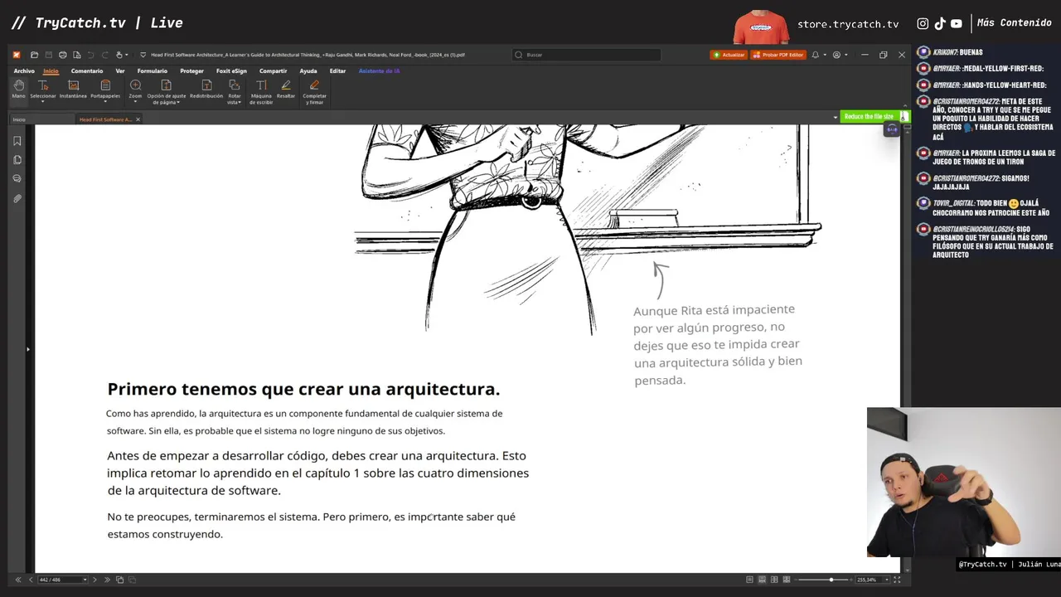Open the bookmarks panel icon
This screenshot has width=1061, height=597.
[x=17, y=141]
